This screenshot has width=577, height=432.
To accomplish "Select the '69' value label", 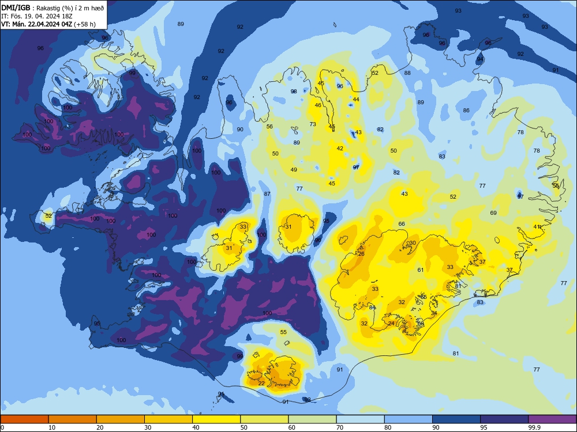I will [x=493, y=213].
